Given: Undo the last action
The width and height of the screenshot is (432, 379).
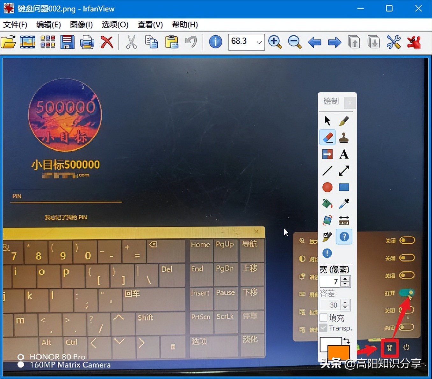Looking at the screenshot, I should click(x=191, y=42).
